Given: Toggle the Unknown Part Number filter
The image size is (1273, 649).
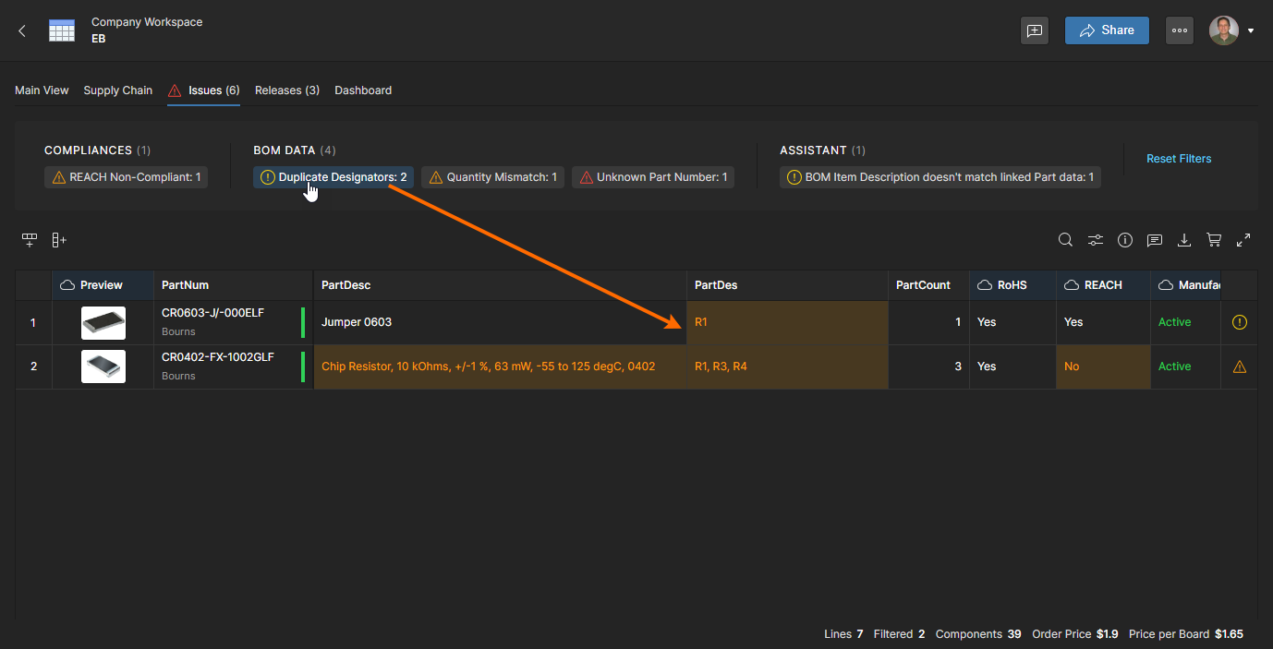Looking at the screenshot, I should coord(652,177).
